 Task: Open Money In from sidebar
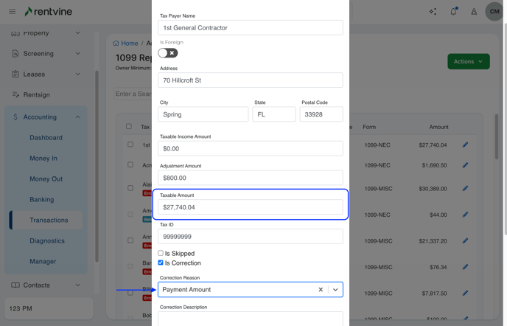coord(43,158)
